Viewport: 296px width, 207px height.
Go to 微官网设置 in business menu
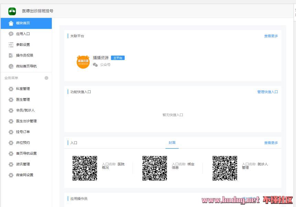click(x=26, y=175)
